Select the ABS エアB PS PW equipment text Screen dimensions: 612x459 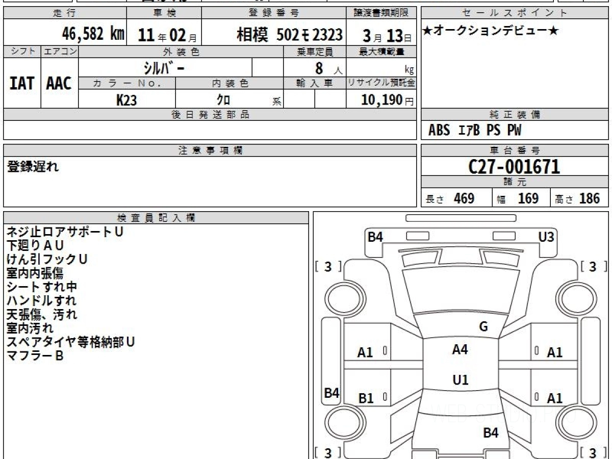[x=475, y=131]
